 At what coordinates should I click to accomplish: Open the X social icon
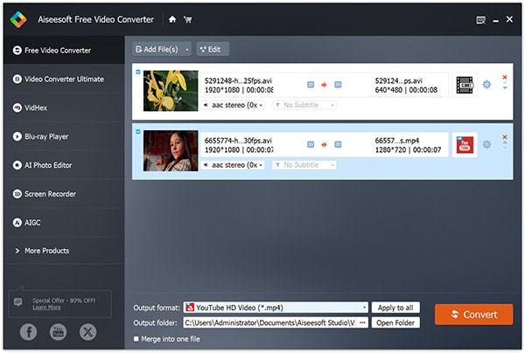click(87, 332)
